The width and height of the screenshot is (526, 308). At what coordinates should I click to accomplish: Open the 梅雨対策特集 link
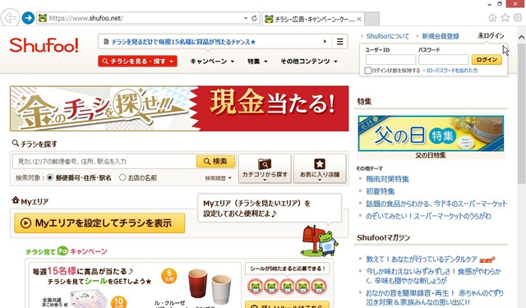(387, 179)
